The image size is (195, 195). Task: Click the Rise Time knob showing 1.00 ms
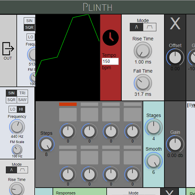pyautogui.click(x=143, y=51)
